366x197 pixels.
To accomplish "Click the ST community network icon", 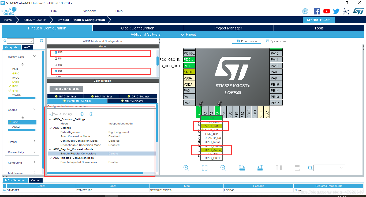I will [346, 11].
